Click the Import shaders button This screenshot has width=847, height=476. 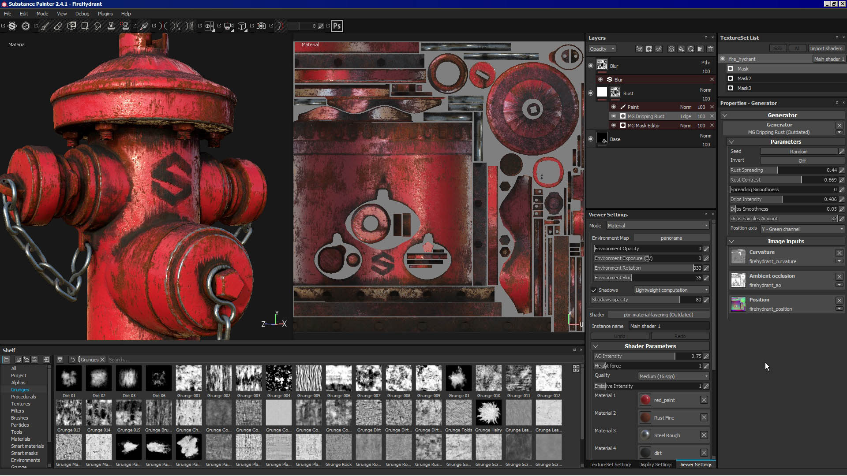(x=825, y=48)
